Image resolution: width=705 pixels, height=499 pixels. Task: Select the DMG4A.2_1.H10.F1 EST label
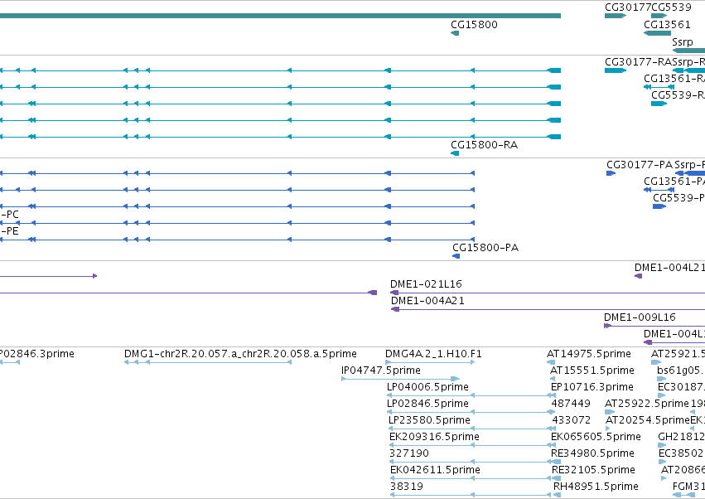[x=433, y=354]
